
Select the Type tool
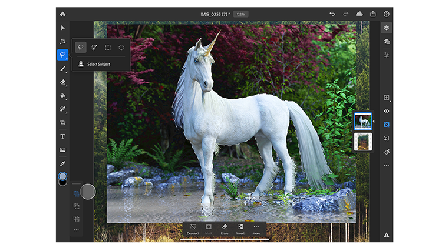click(62, 136)
